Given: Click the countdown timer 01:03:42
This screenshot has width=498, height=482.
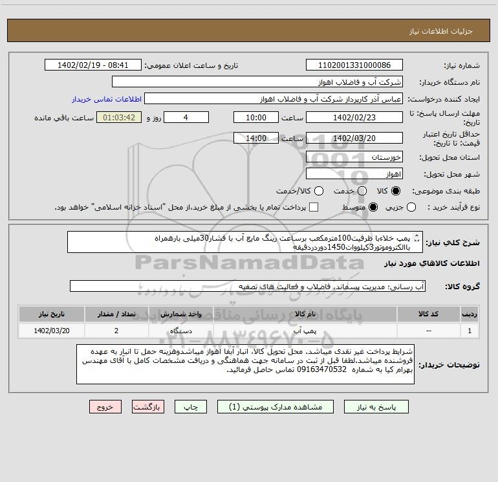Looking at the screenshot, I should [x=119, y=117].
